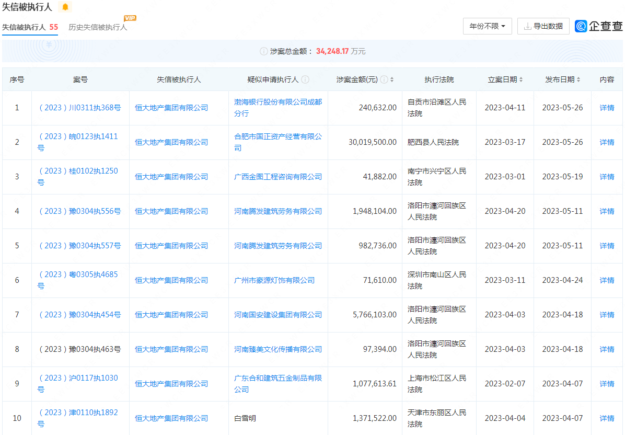
Task: Click info icon next to 疑似申请执行人
Action: pos(305,79)
